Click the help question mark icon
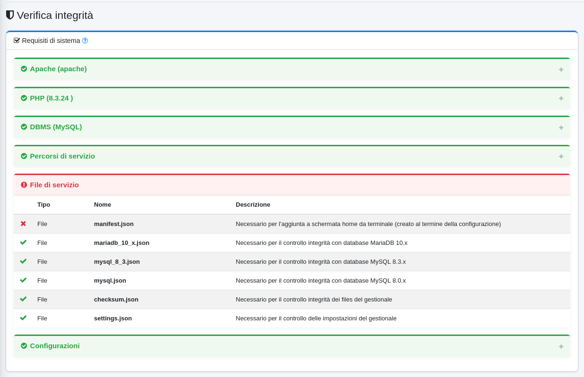The image size is (584, 377). [x=85, y=41]
